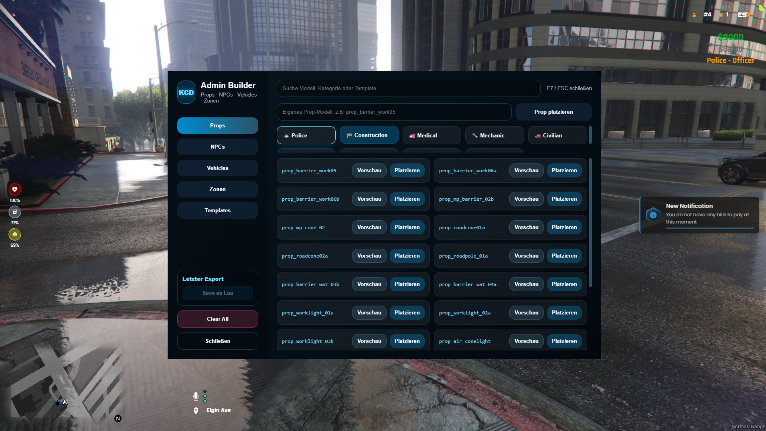Screen dimensions: 766x431
Task: Preview prop_worklight_03b with Vorschau
Action: [x=369, y=341]
